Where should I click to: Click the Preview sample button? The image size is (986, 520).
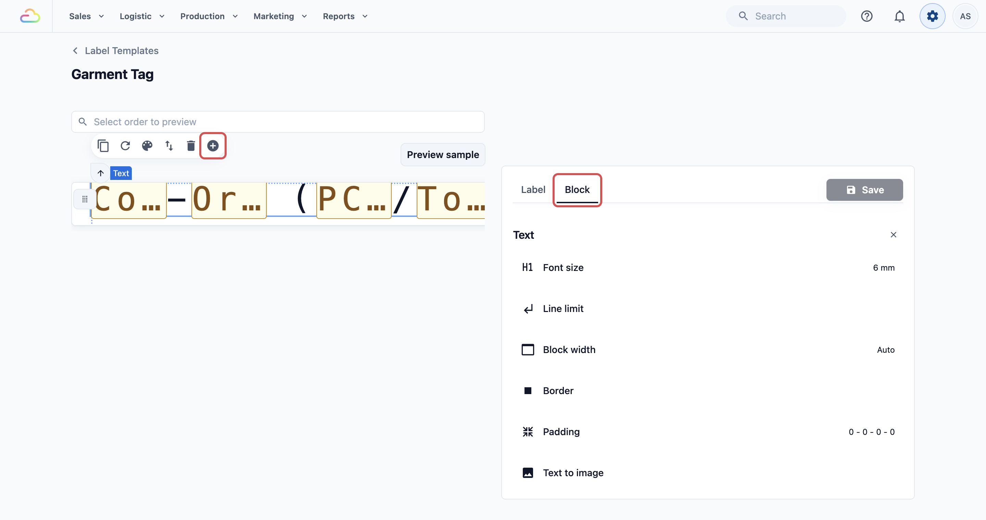(443, 155)
